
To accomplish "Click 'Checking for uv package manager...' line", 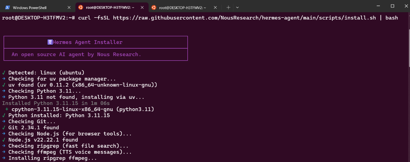I will point(59,79).
